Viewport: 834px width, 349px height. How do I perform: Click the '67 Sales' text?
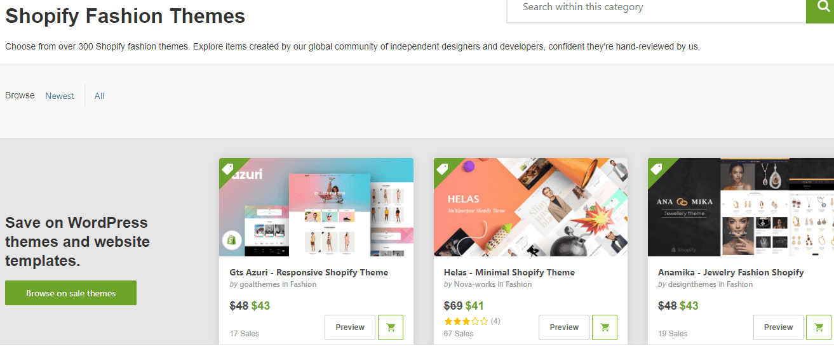(459, 333)
